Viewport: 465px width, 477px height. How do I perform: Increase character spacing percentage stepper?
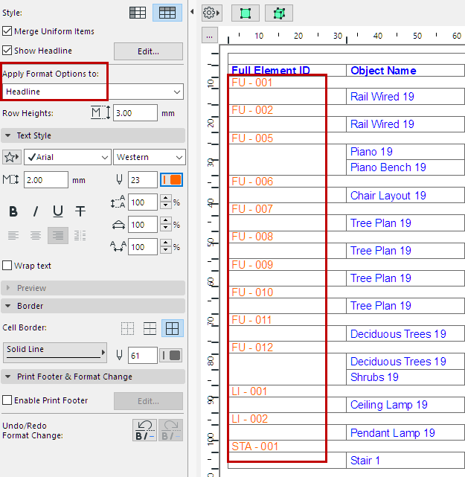point(165,243)
